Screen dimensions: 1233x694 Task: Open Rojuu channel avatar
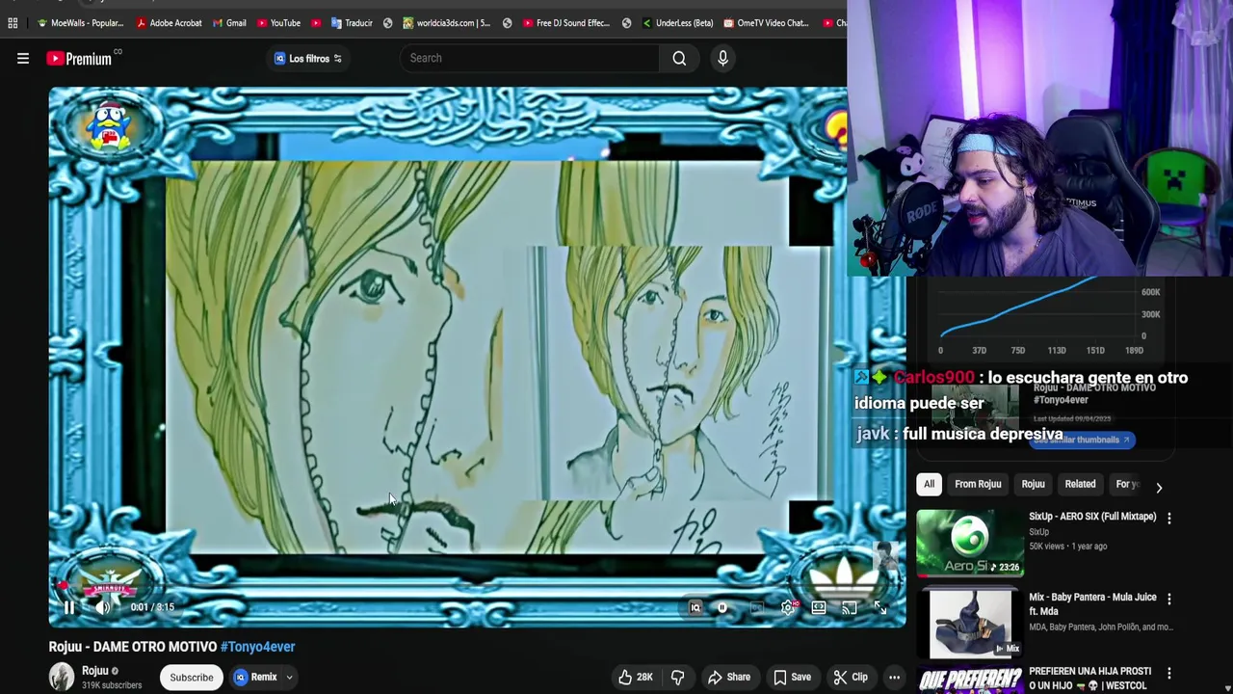(62, 677)
